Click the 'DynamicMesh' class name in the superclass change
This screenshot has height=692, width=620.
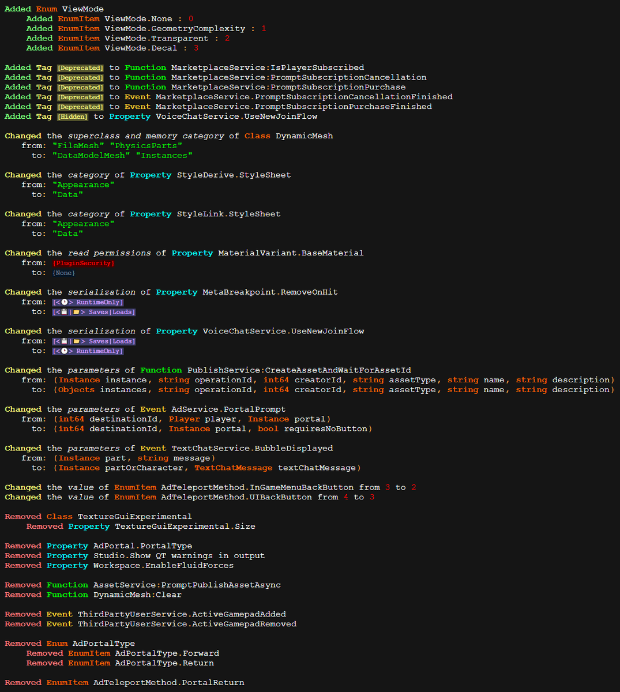305,136
